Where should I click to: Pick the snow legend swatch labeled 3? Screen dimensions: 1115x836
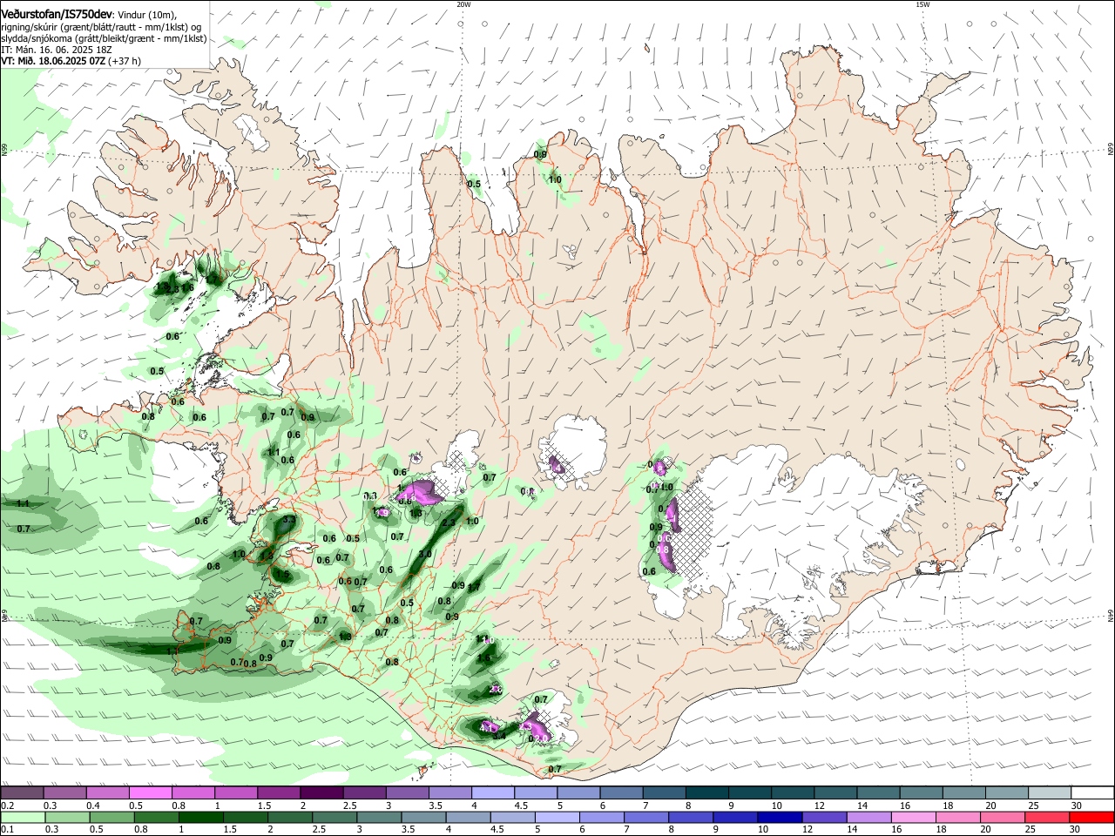click(407, 793)
